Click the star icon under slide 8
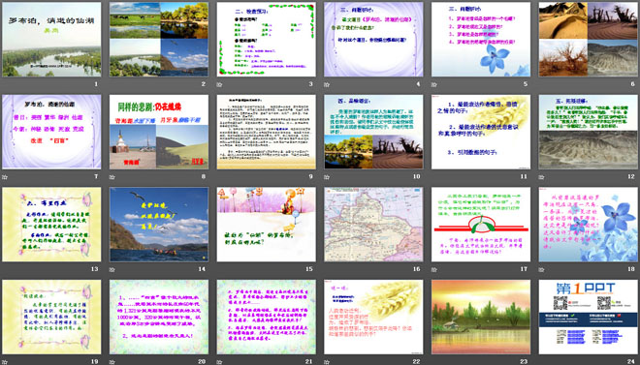Viewport: 640px width, 365px height. point(112,177)
